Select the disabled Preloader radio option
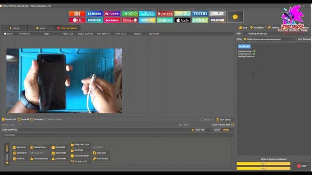 pyautogui.click(x=53, y=120)
